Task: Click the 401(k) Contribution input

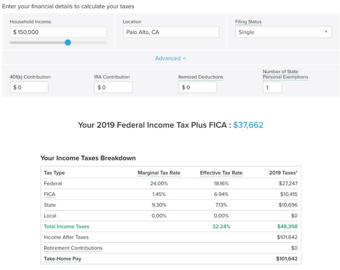Action: [x=29, y=88]
